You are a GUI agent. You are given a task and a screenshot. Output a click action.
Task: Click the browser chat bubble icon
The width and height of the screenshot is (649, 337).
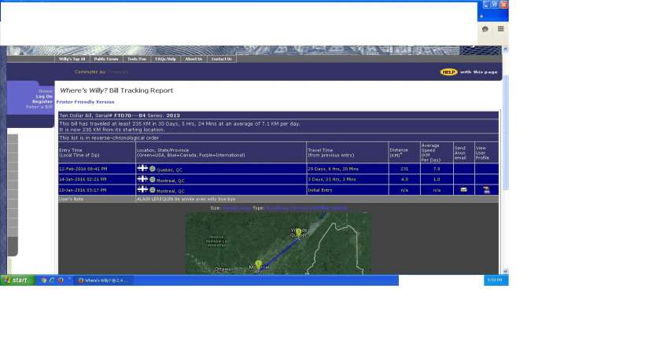tap(485, 29)
